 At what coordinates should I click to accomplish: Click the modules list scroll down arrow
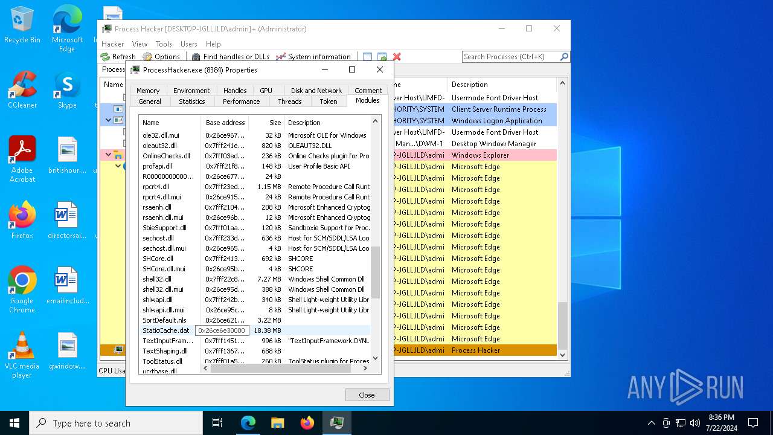376,358
